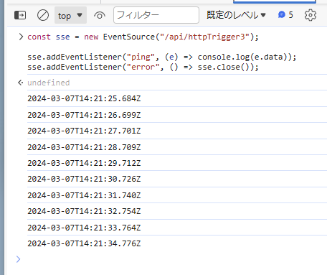The width and height of the screenshot is (327, 275).
Task: Select log entry 2024-03-07T14:21:29.712Z
Action: [x=84, y=163]
